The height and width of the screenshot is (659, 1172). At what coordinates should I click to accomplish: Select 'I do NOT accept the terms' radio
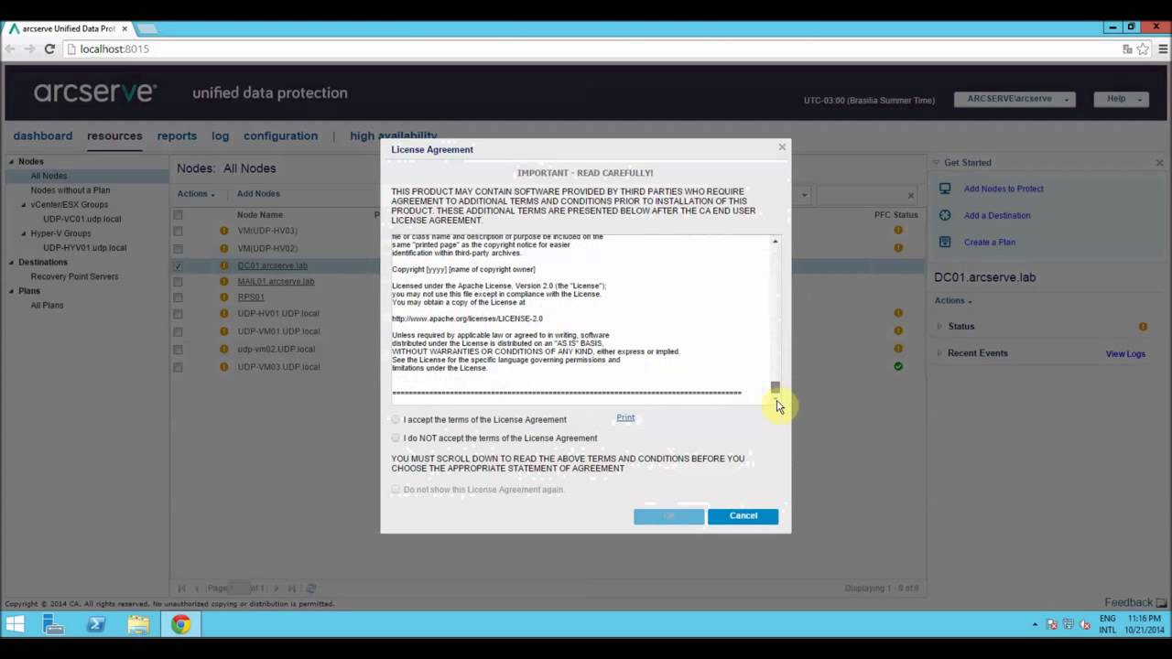396,438
